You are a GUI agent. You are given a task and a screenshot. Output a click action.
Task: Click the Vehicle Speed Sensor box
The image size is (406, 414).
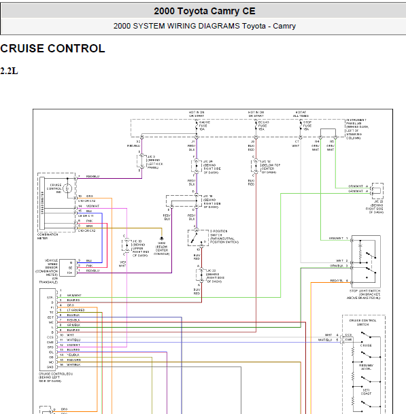pos(67,268)
